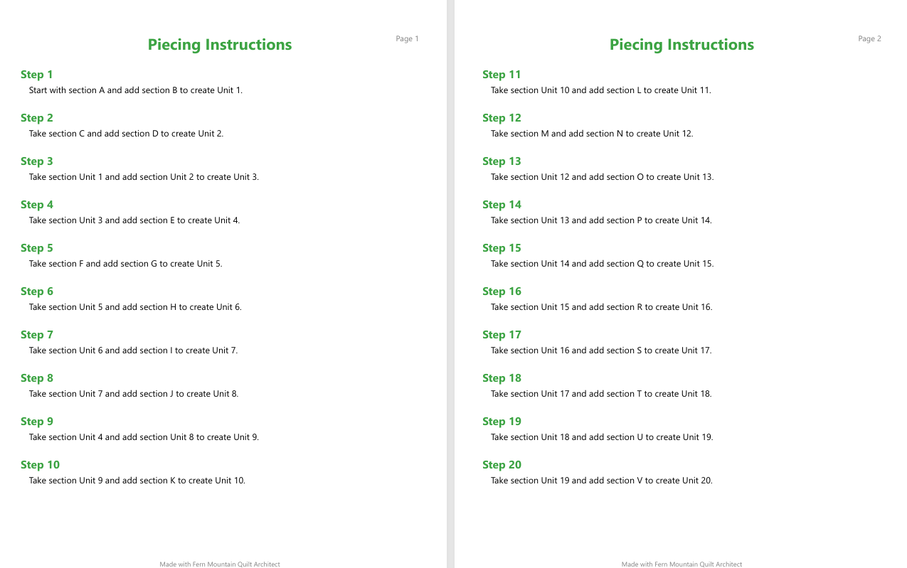Screen dimensions: 907x568
Task: Click the Step 1 heading
Action: (37, 75)
